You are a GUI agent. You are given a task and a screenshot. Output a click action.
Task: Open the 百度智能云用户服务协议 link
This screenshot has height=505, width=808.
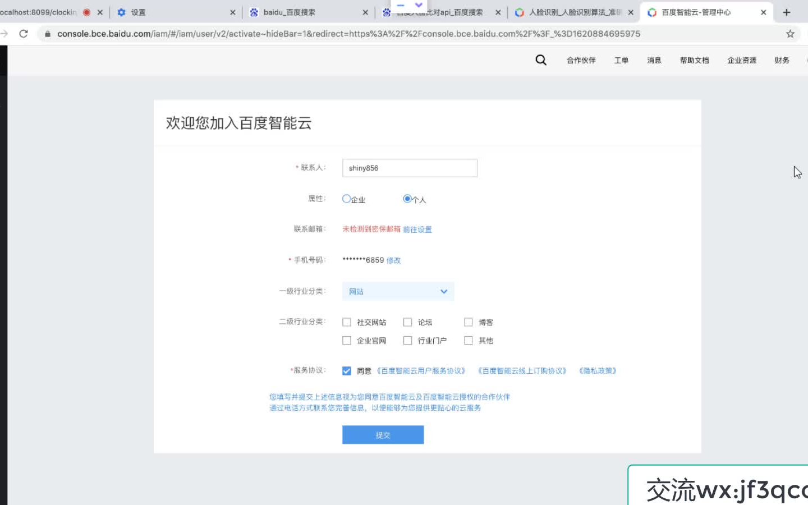pyautogui.click(x=421, y=371)
